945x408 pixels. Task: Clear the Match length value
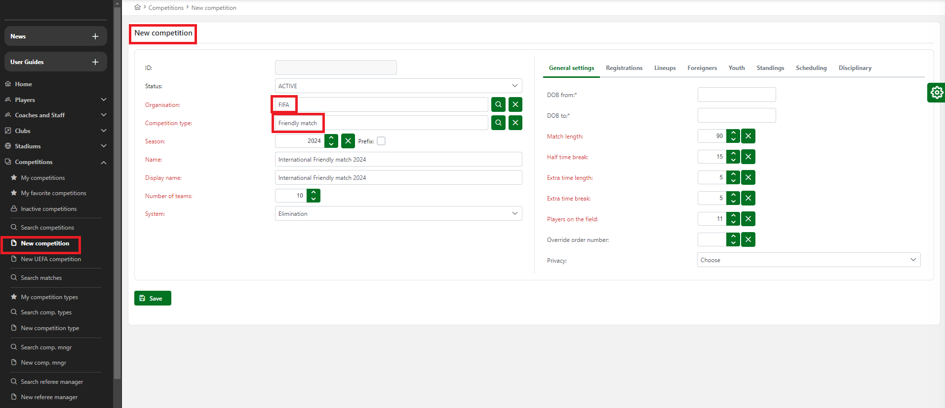click(x=748, y=136)
